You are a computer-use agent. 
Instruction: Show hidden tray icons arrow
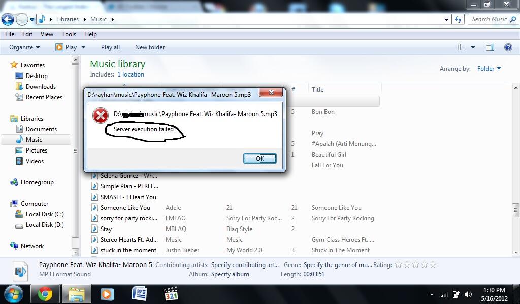tap(432, 294)
